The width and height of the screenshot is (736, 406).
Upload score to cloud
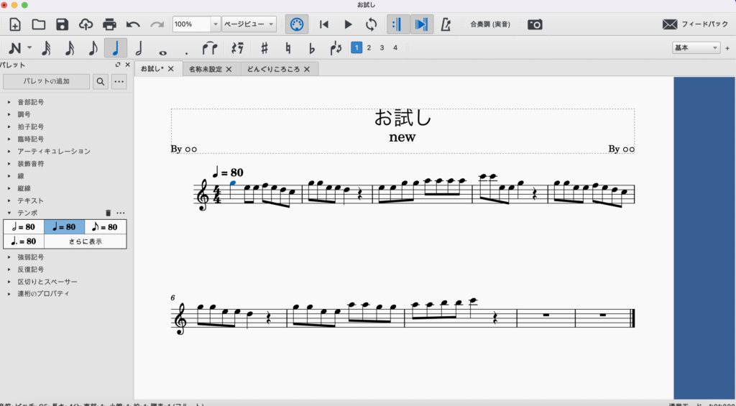tap(86, 24)
